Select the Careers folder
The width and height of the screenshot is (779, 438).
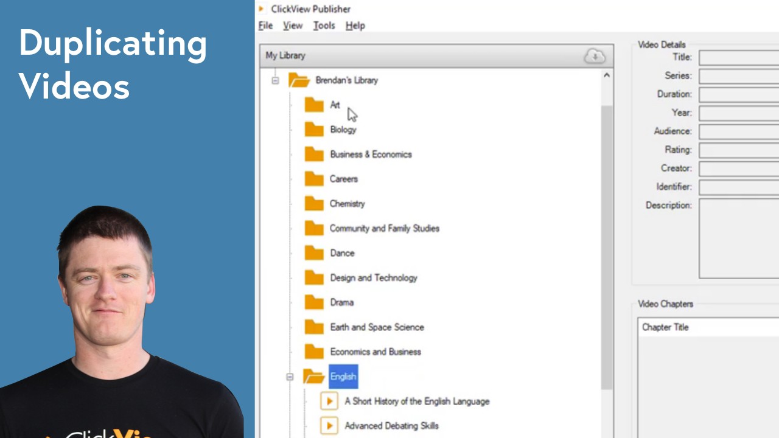pos(344,178)
